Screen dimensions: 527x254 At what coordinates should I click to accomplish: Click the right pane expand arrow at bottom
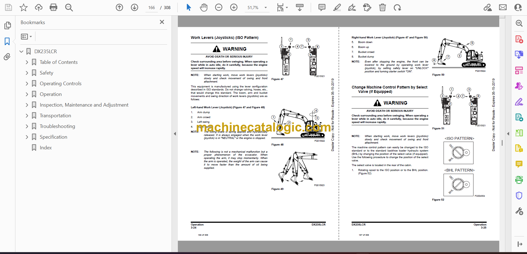coord(520,244)
